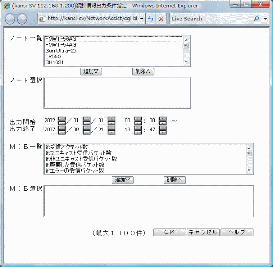Image resolution: width=273 pixels, height=267 pixels.
Task: Click node list scrollbar up arrow
Action: [x=186, y=40]
